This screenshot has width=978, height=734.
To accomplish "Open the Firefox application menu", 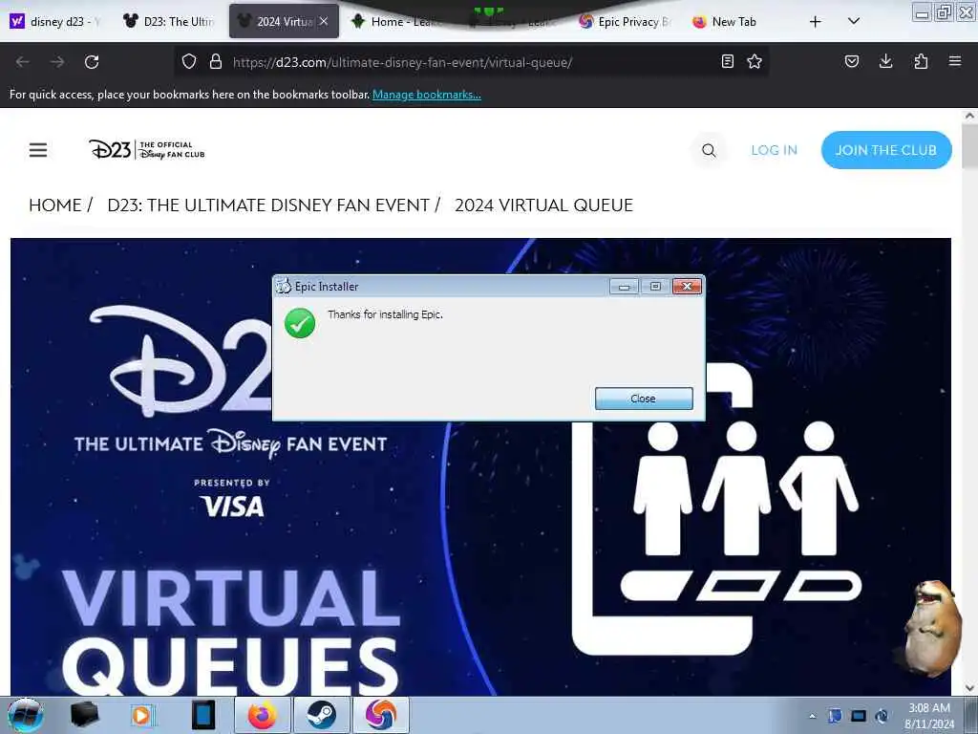I will click(x=955, y=61).
